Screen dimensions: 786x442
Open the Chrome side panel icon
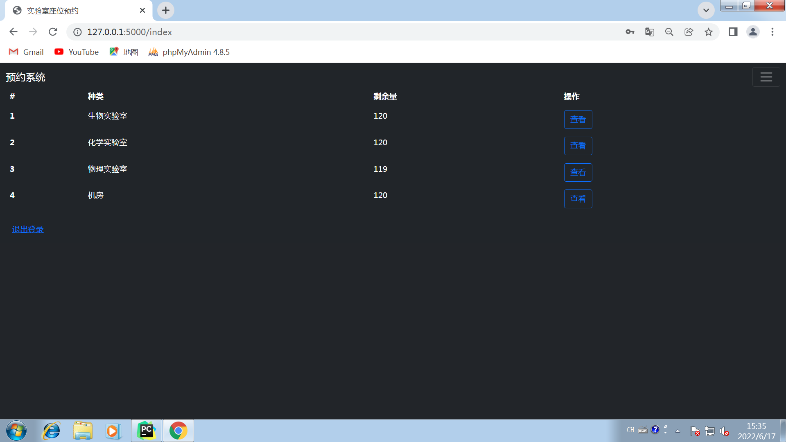(x=733, y=32)
